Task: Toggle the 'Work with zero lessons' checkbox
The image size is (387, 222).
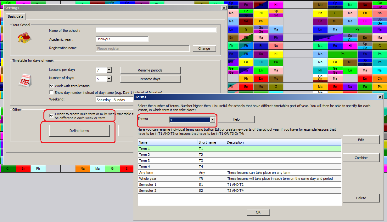Action: point(52,86)
